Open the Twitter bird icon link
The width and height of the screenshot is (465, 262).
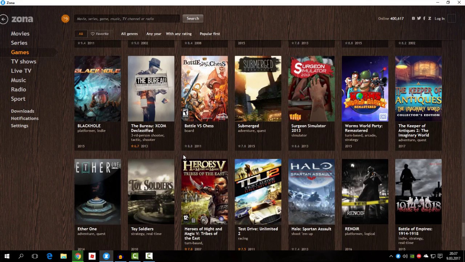[x=419, y=19]
